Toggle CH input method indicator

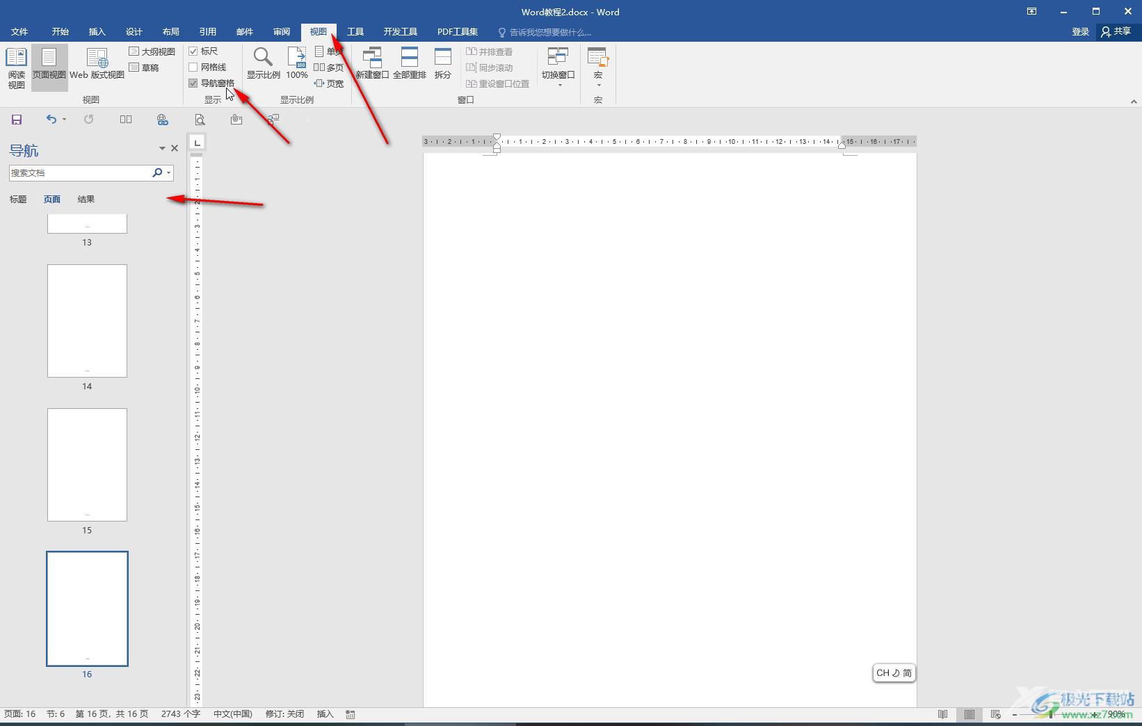tap(894, 673)
